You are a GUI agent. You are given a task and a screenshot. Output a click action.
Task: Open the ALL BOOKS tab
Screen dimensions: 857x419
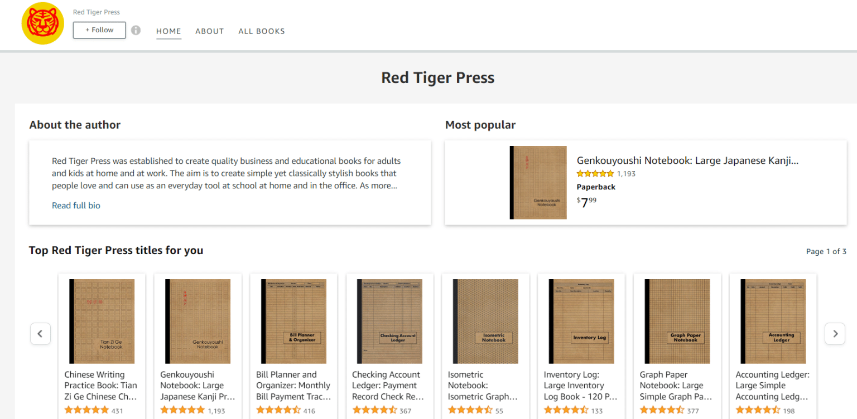click(262, 31)
